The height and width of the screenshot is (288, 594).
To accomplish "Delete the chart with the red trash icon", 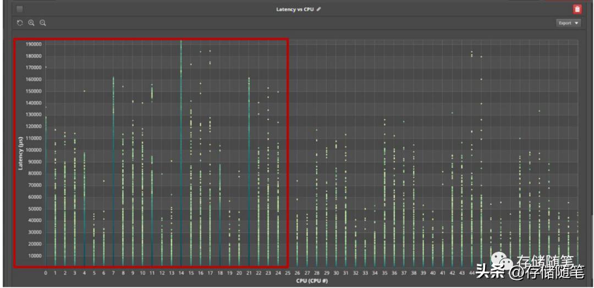I will coord(577,9).
